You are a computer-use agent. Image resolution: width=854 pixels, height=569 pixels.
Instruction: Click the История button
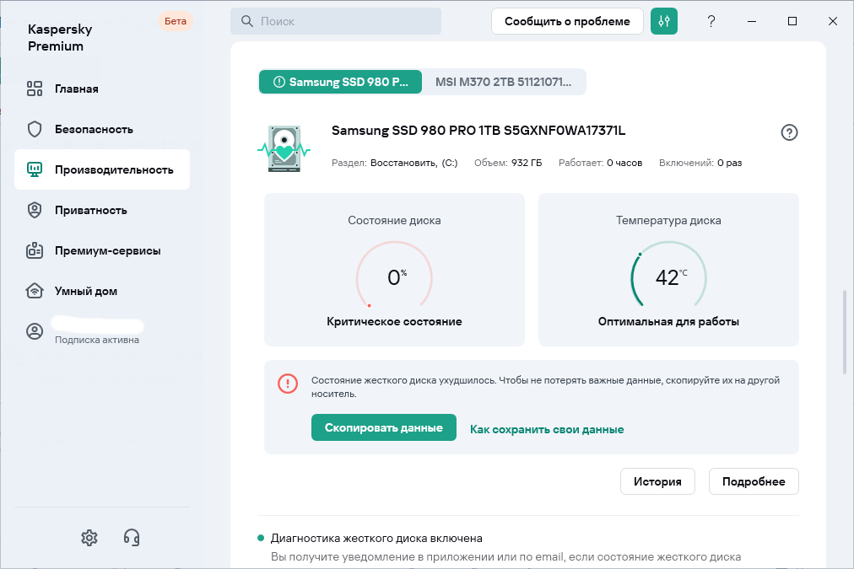click(657, 482)
